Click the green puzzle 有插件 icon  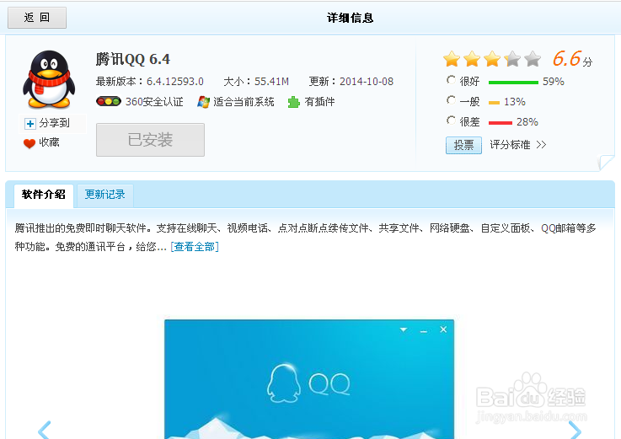(x=293, y=102)
